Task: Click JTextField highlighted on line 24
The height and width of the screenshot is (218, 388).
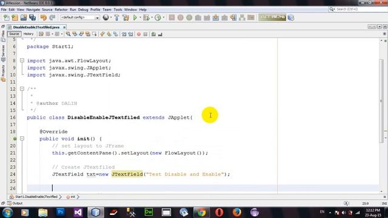Action: 127,174
